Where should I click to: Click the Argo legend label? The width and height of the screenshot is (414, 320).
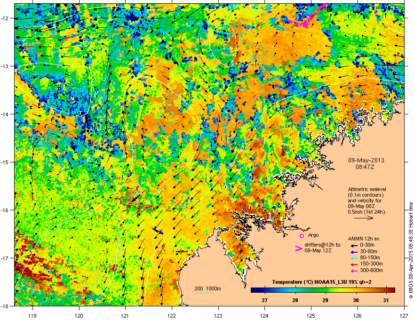point(313,235)
